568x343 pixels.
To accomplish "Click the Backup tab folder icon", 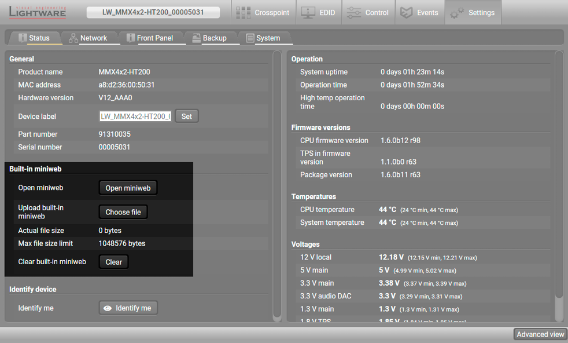I will pyautogui.click(x=196, y=38).
